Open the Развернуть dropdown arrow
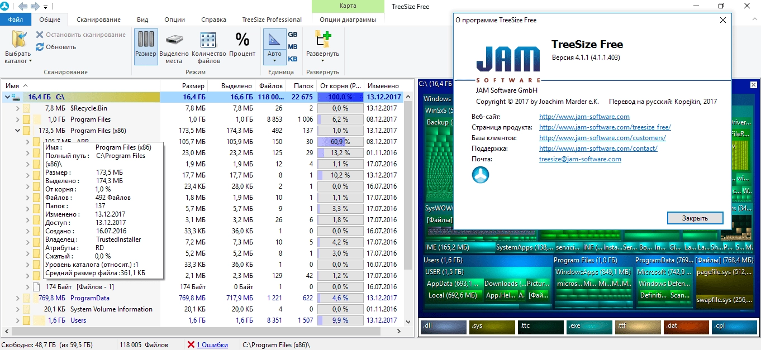Viewport: 761px width, 350px height. 322,61
